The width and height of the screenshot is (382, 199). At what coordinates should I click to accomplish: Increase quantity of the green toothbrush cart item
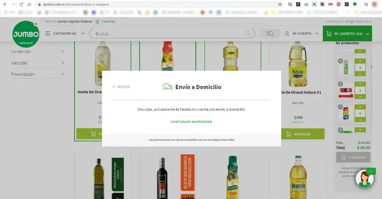[360, 61]
